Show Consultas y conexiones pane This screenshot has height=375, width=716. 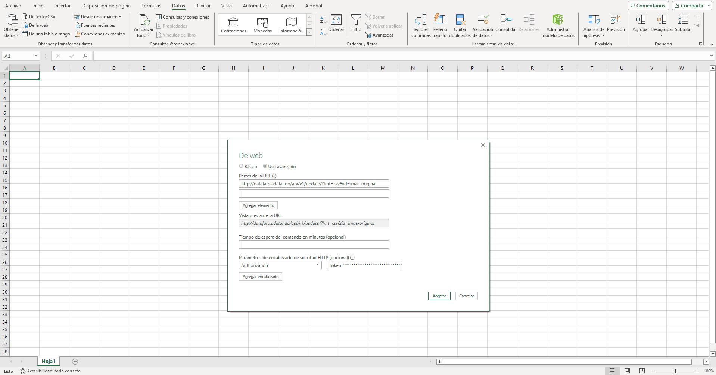coord(183,17)
